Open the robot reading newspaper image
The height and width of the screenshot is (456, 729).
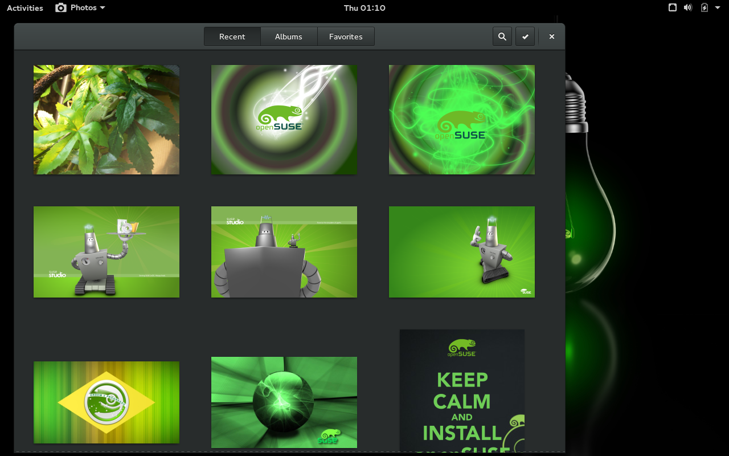[284, 252]
